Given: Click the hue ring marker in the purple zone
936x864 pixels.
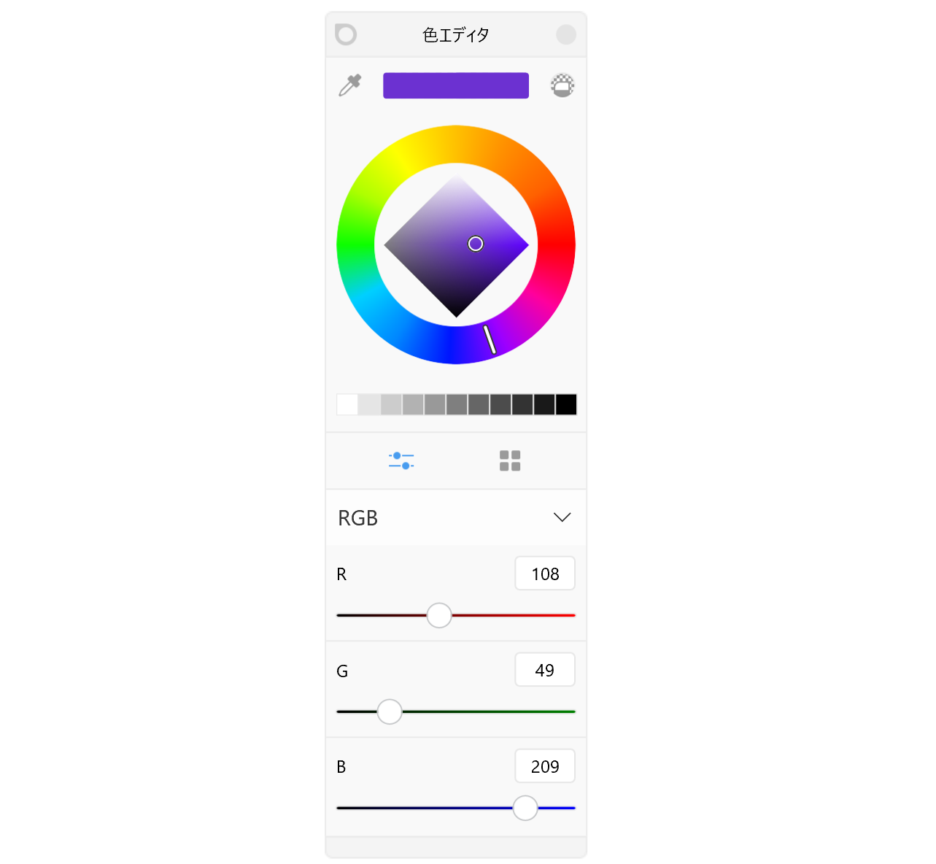Looking at the screenshot, I should (x=490, y=340).
